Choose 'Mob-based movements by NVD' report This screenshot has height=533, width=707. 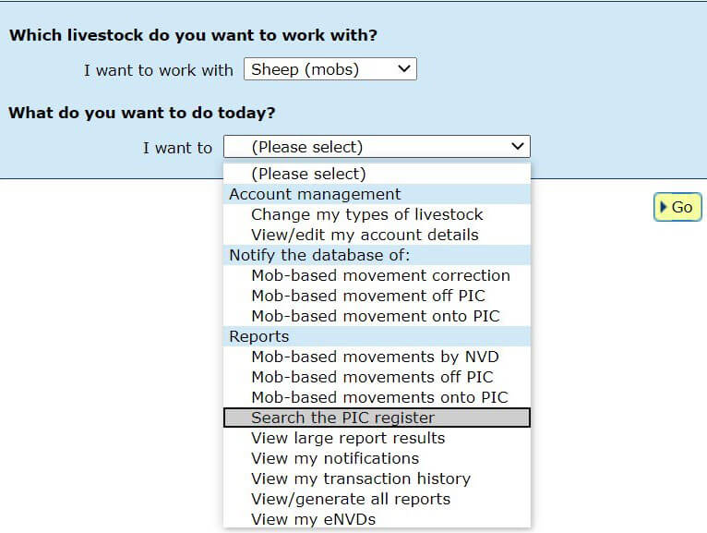pos(375,357)
